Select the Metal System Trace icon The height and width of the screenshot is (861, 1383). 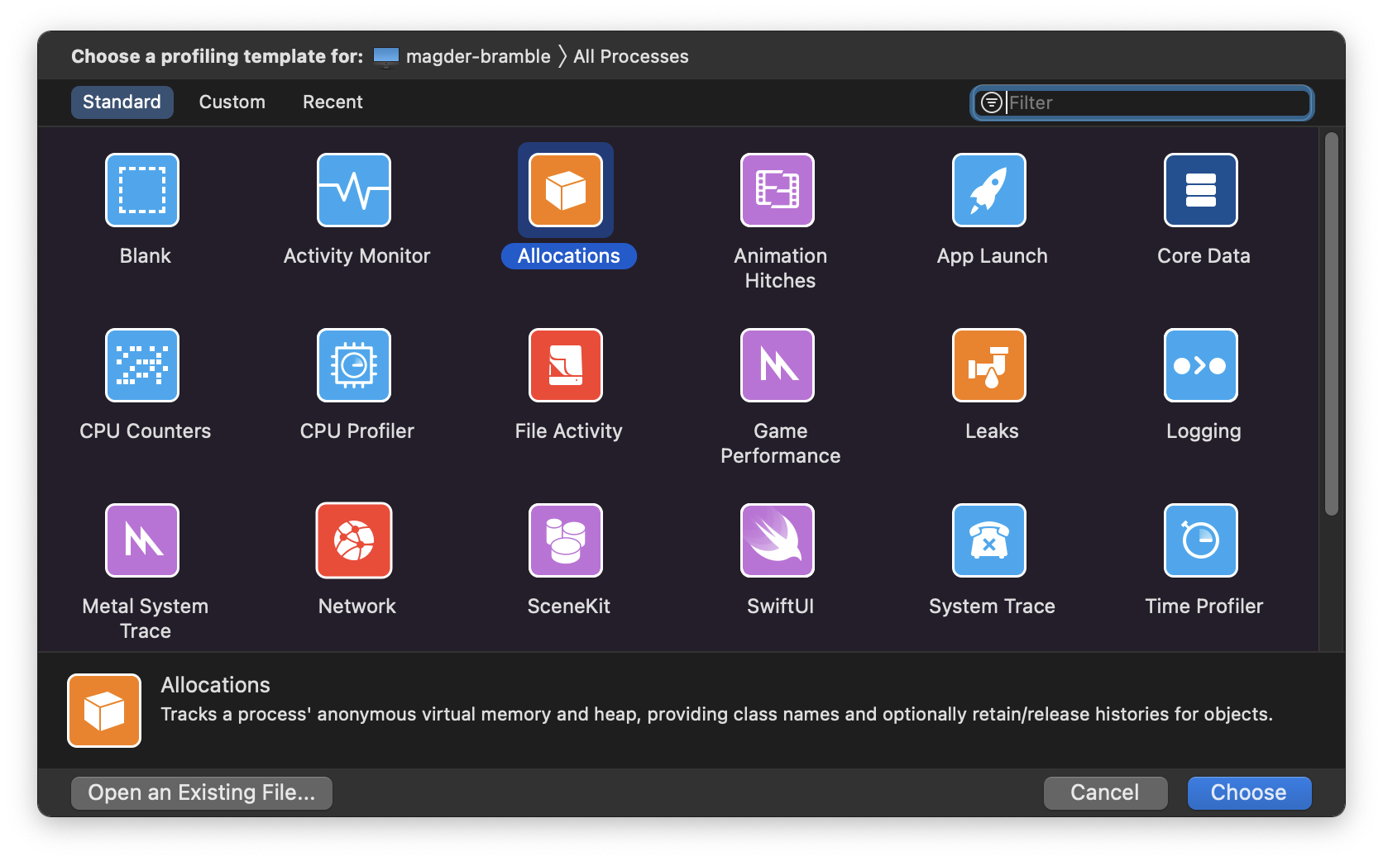coord(142,540)
